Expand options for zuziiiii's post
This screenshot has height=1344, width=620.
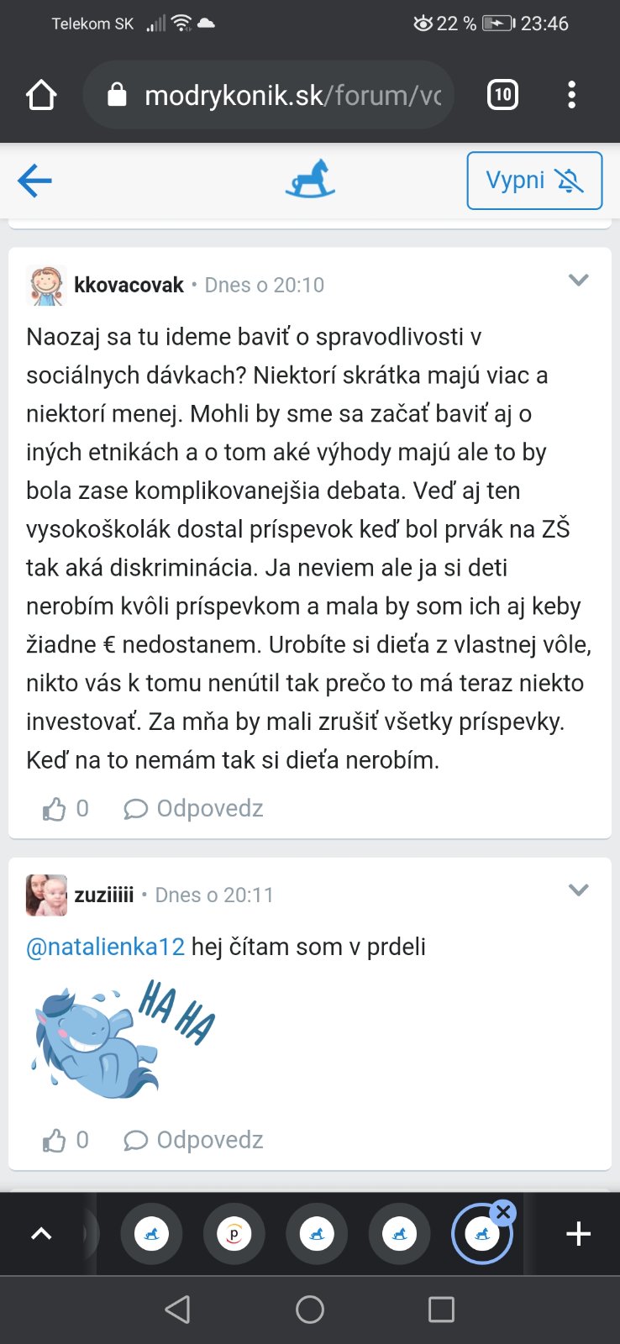tap(578, 890)
